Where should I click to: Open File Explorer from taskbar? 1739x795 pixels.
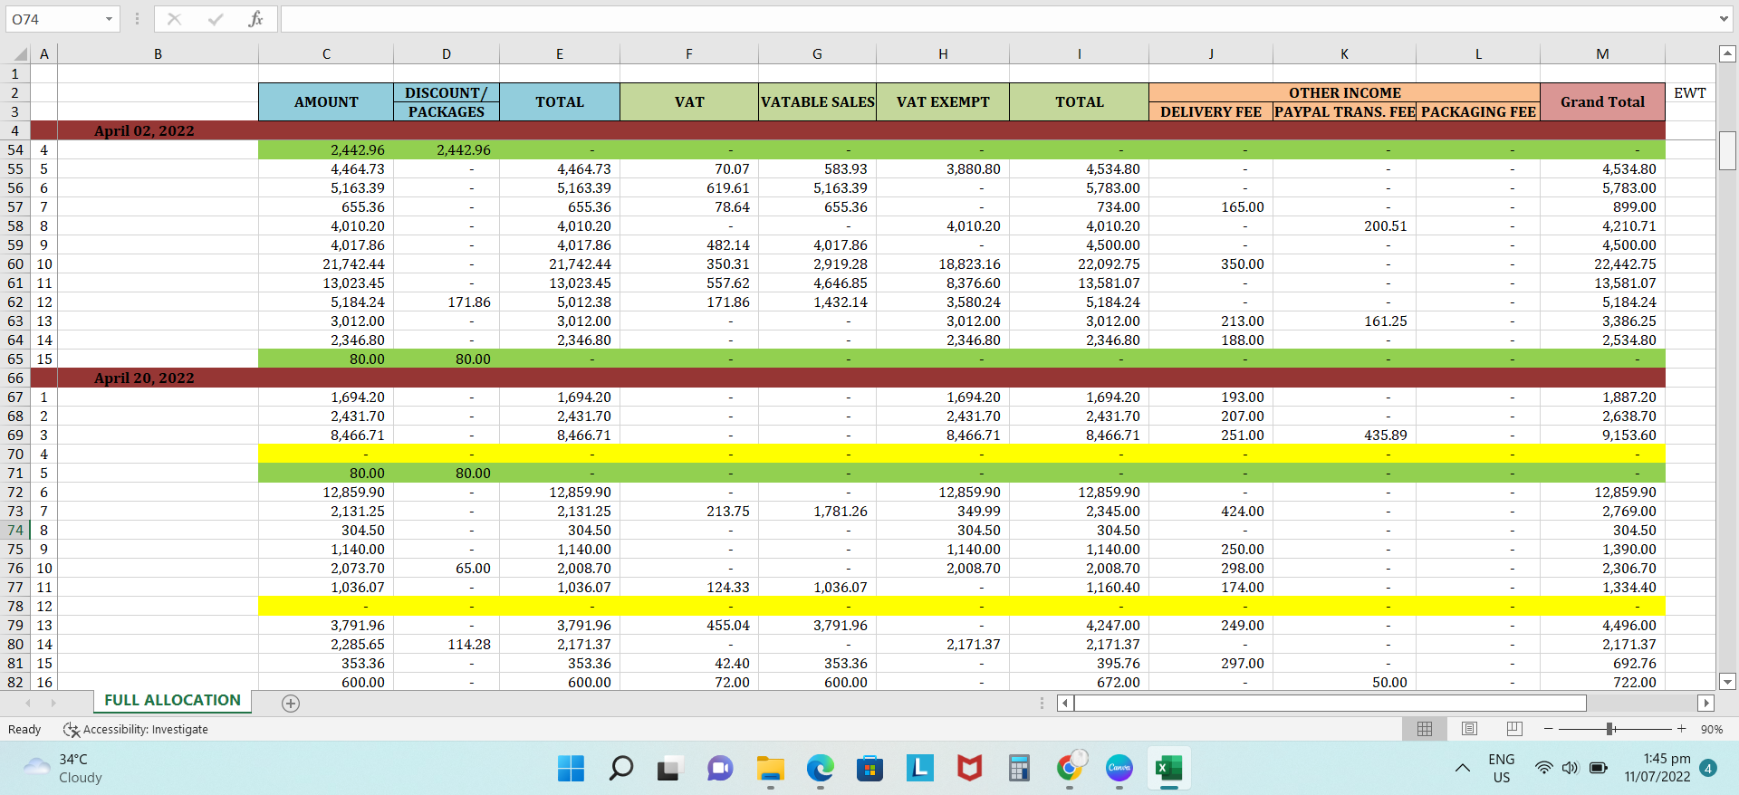pos(770,769)
